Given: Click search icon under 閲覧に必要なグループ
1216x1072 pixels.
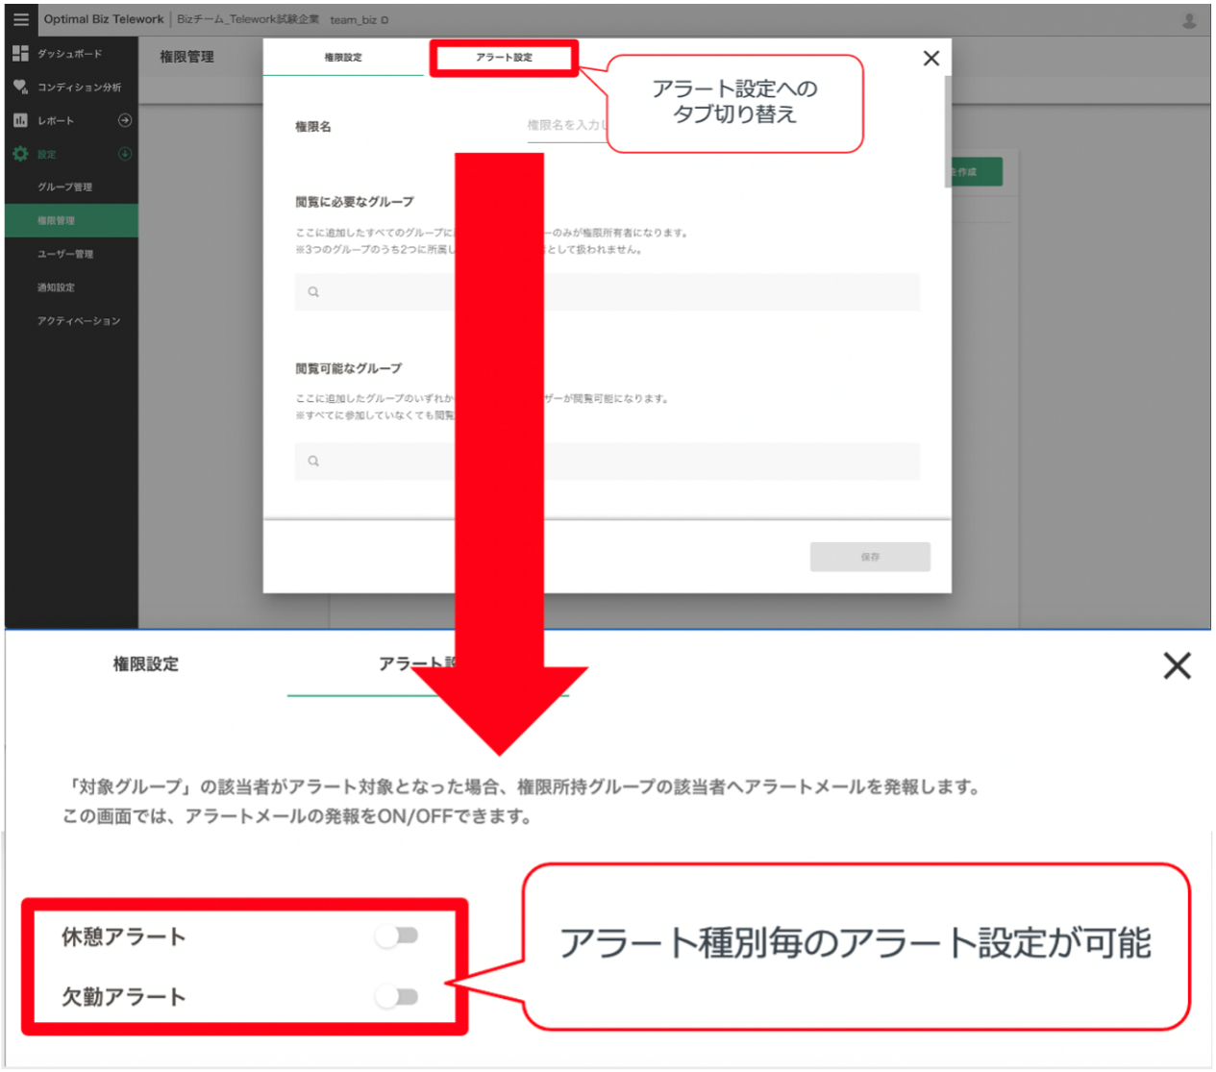Looking at the screenshot, I should pos(313,292).
